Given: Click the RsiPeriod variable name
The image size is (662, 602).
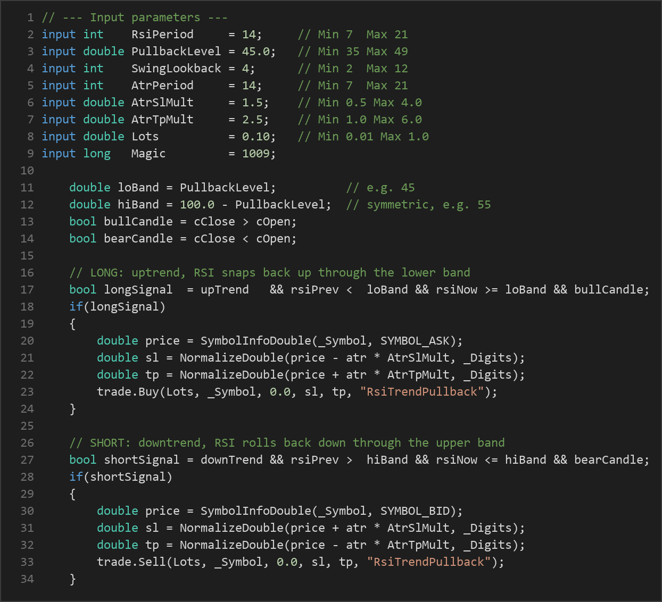Looking at the screenshot, I should click(162, 34).
